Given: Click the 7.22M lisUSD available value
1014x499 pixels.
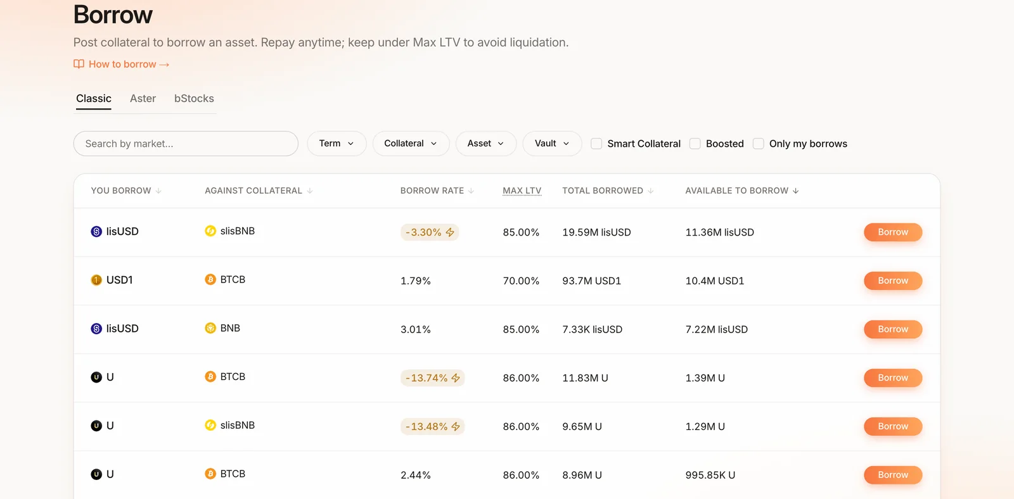Looking at the screenshot, I should tap(717, 329).
